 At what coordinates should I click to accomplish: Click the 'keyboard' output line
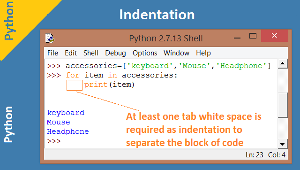coord(66,113)
